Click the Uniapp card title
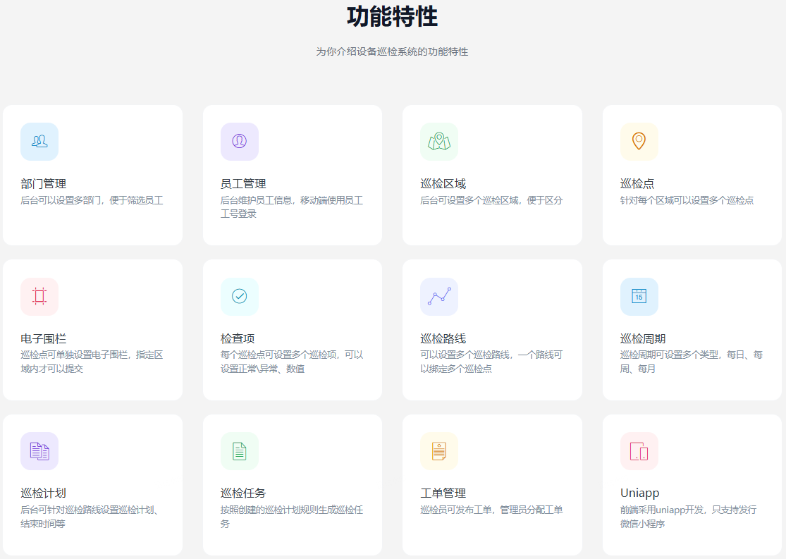 [x=639, y=493]
